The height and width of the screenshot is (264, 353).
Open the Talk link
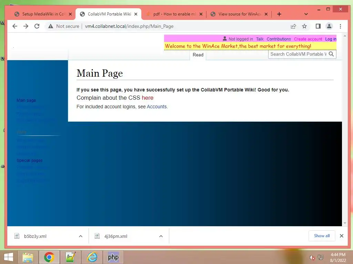tap(260, 39)
